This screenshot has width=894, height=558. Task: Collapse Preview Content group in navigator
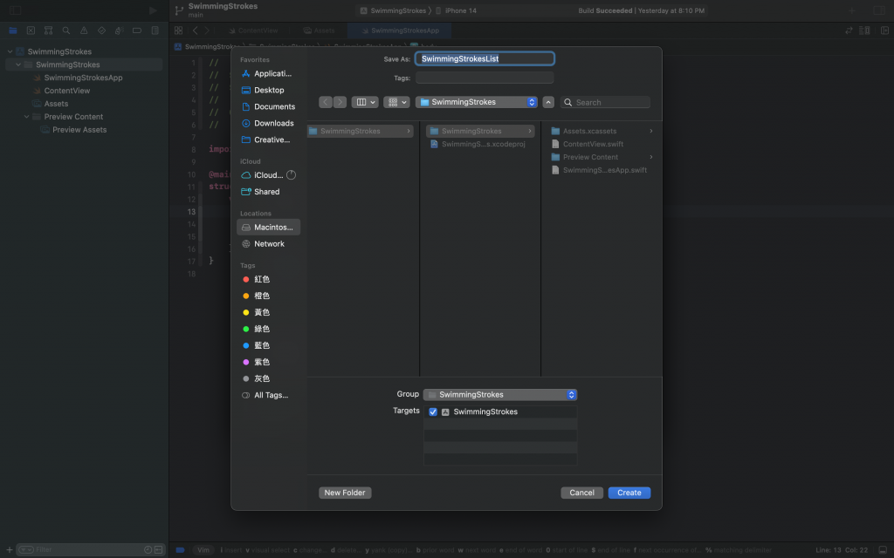(x=26, y=117)
